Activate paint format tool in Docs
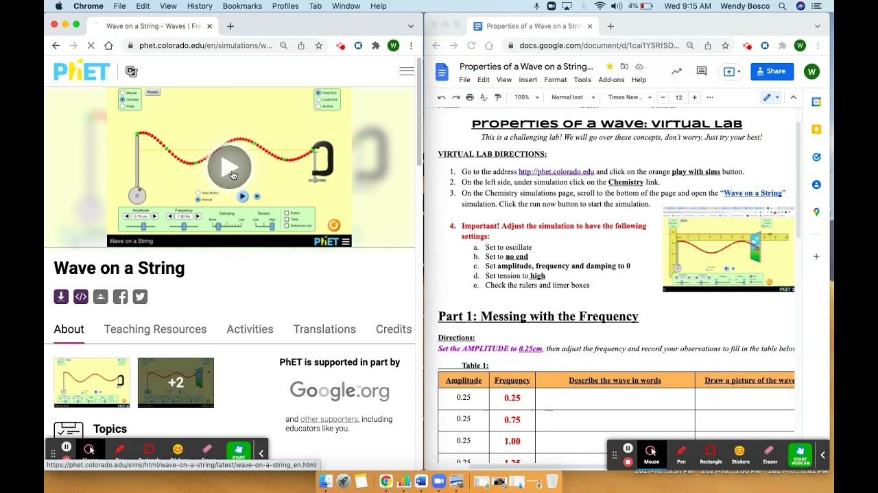 click(x=498, y=97)
